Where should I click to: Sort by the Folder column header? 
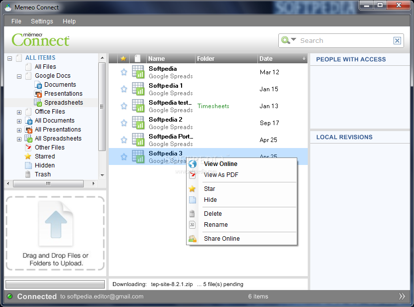click(226, 58)
